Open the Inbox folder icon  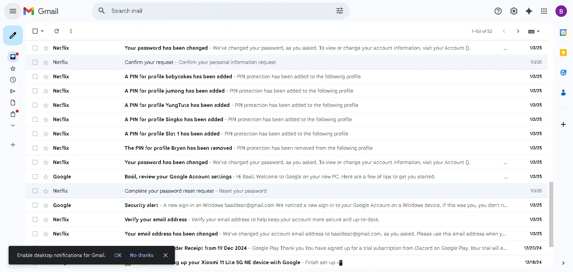[x=13, y=57]
